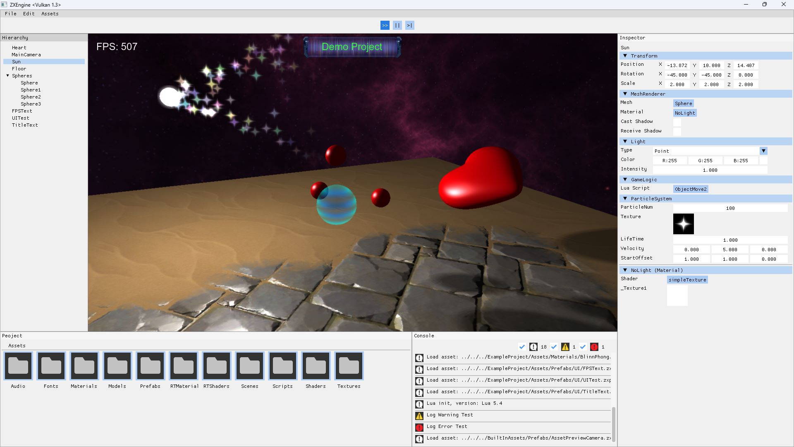This screenshot has height=447, width=794.
Task: Open the Audio folder icon
Action: [x=18, y=366]
